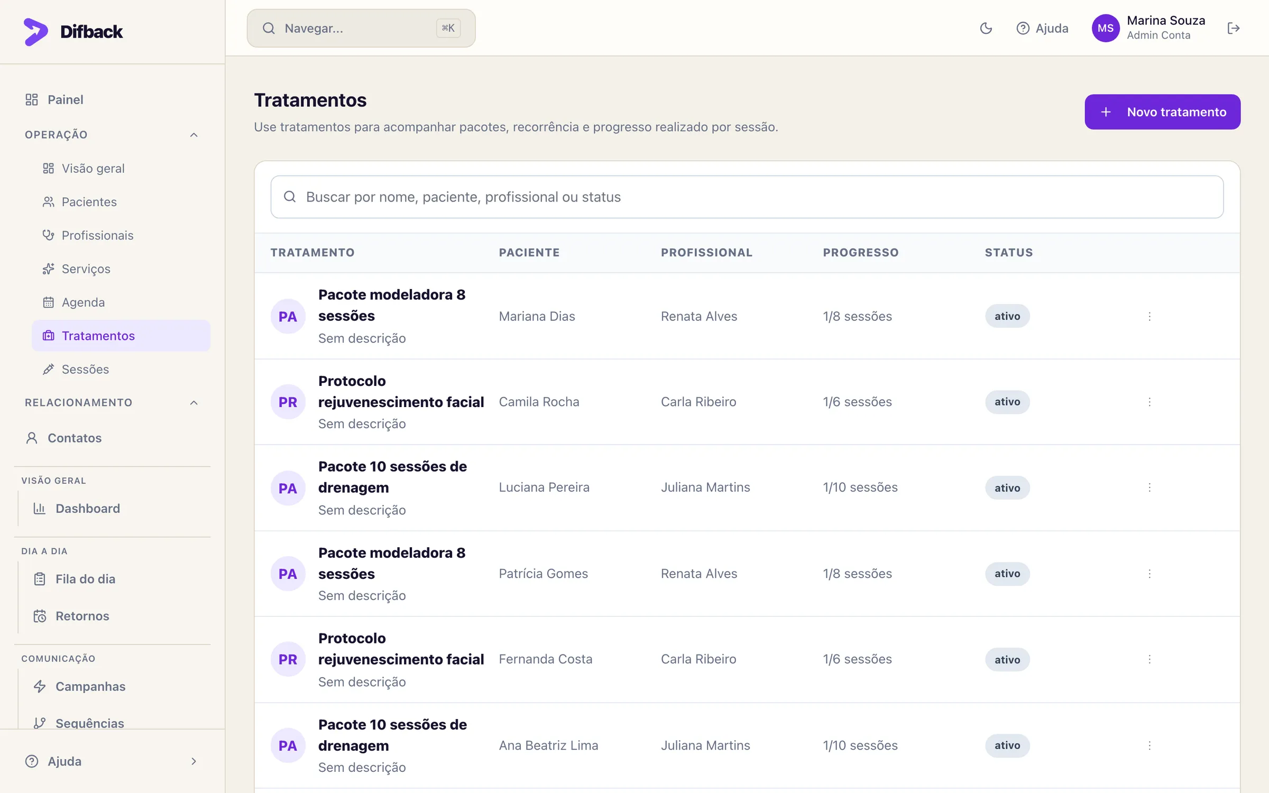This screenshot has height=793, width=1269.
Task: Open row menu for Camila Rocha treatment
Action: click(1150, 402)
